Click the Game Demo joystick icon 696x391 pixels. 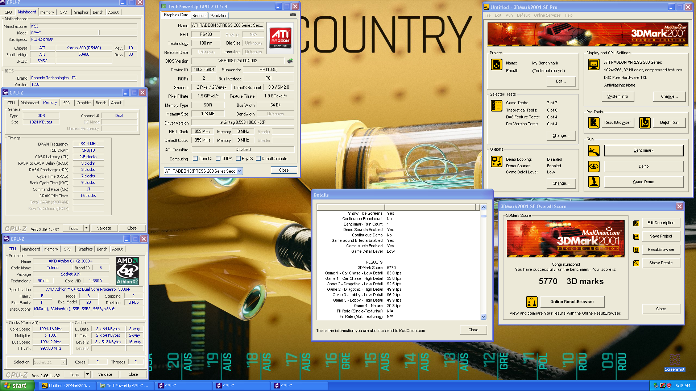pos(593,182)
